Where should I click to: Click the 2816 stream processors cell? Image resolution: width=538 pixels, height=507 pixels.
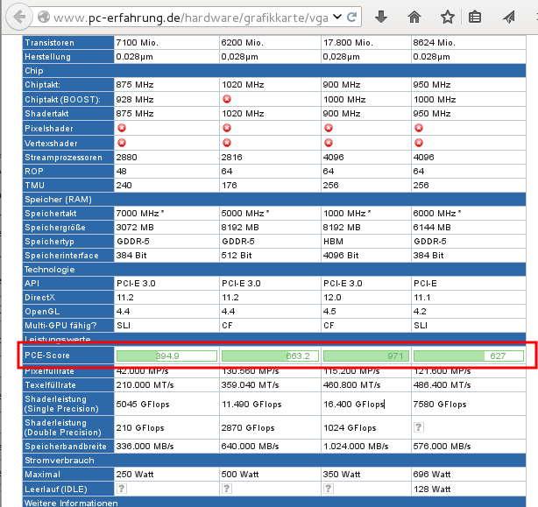(270, 158)
